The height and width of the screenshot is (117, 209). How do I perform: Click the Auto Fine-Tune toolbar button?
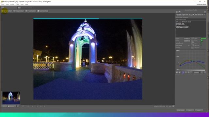point(42,11)
